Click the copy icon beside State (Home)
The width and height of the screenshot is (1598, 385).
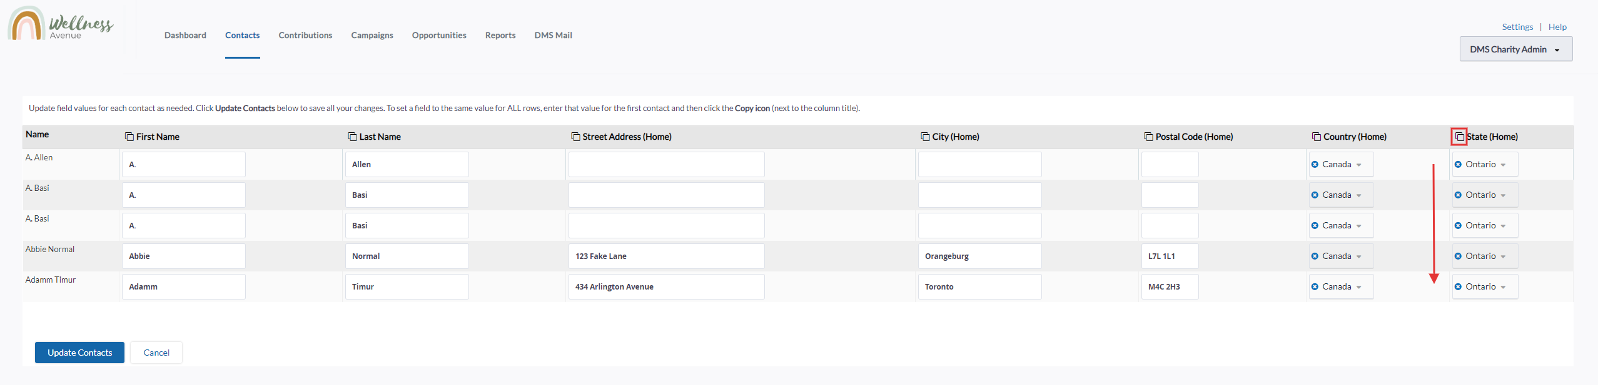1459,137
